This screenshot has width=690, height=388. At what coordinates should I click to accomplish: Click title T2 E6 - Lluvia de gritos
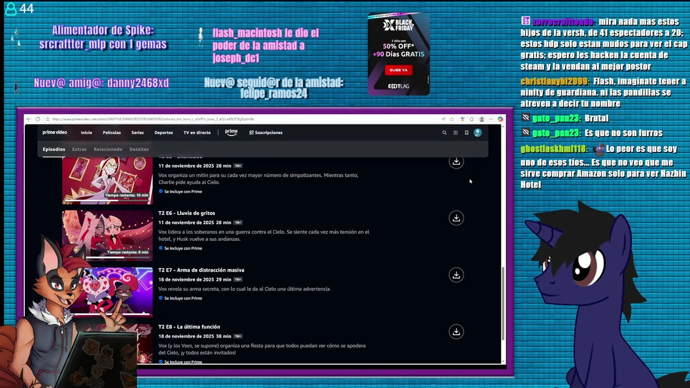187,213
